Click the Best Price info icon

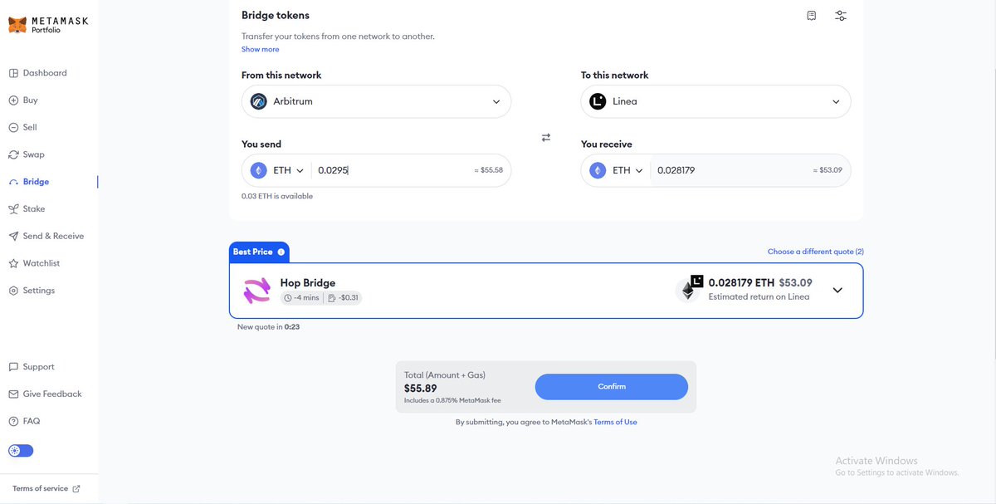281,252
